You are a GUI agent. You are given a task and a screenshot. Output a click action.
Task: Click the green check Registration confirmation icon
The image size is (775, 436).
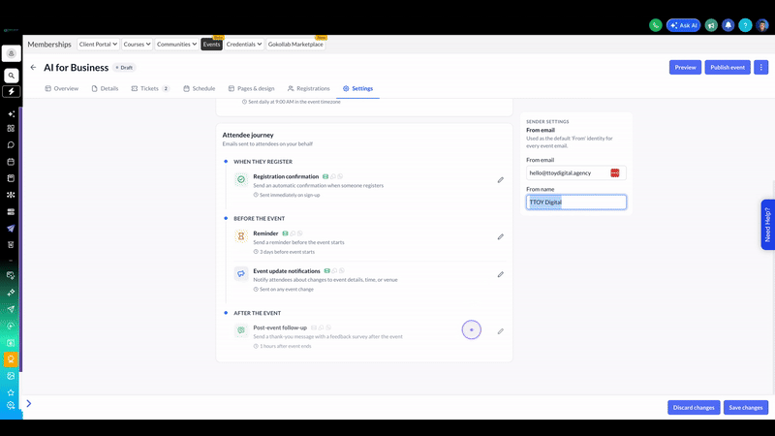tap(241, 179)
